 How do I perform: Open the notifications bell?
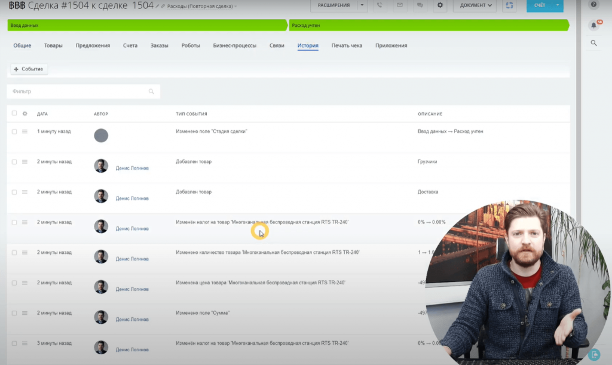[593, 25]
